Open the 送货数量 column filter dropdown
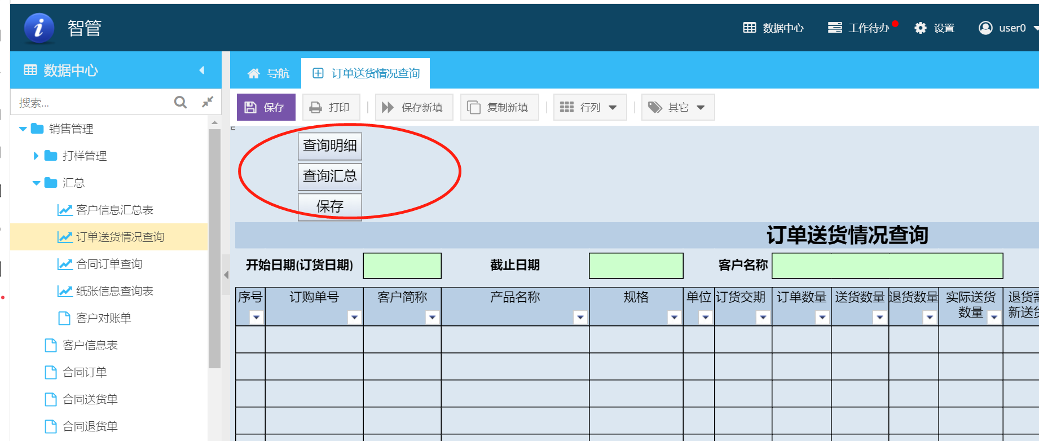 click(x=880, y=317)
